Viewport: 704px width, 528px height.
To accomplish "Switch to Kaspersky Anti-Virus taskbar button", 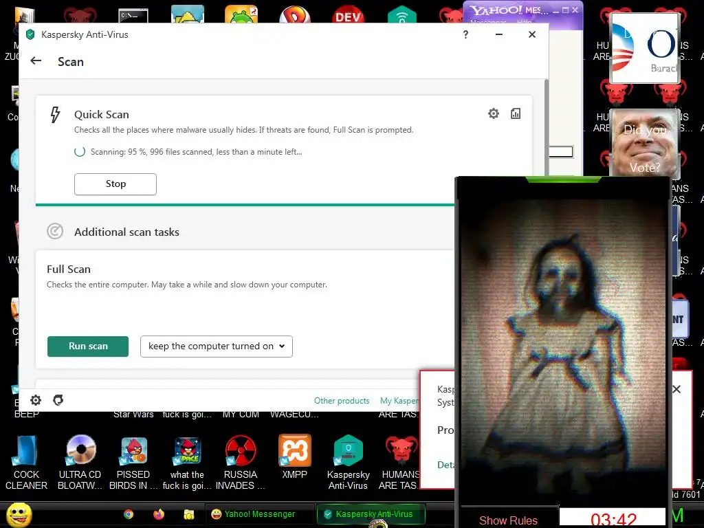I will point(371,514).
